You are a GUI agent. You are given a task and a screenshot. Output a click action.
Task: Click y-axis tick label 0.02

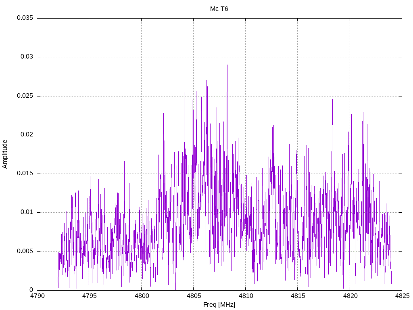pos(27,134)
